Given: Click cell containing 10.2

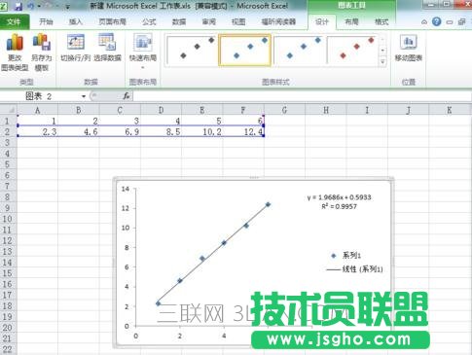Looking at the screenshot, I should [202, 131].
